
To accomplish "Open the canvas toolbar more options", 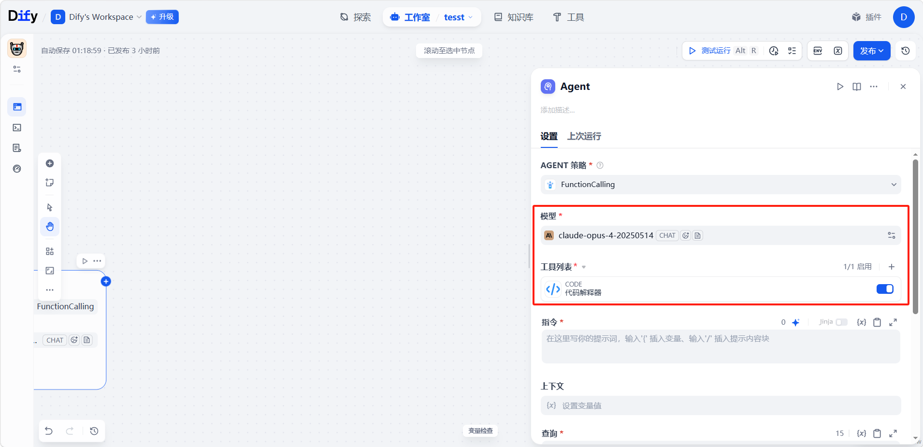I will point(50,290).
